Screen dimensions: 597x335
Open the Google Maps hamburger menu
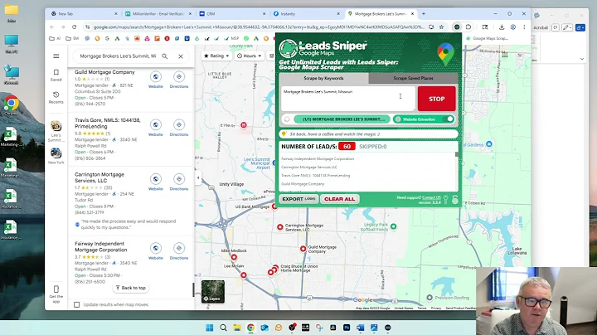pyautogui.click(x=56, y=56)
